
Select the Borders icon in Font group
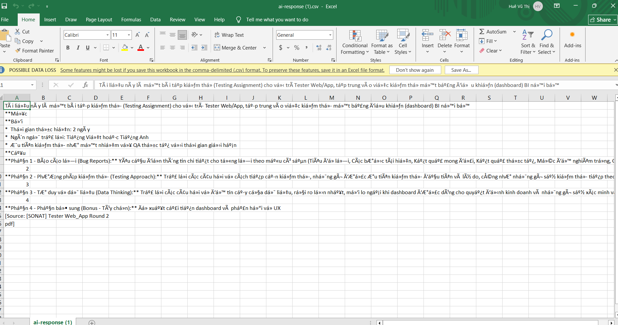pyautogui.click(x=106, y=48)
